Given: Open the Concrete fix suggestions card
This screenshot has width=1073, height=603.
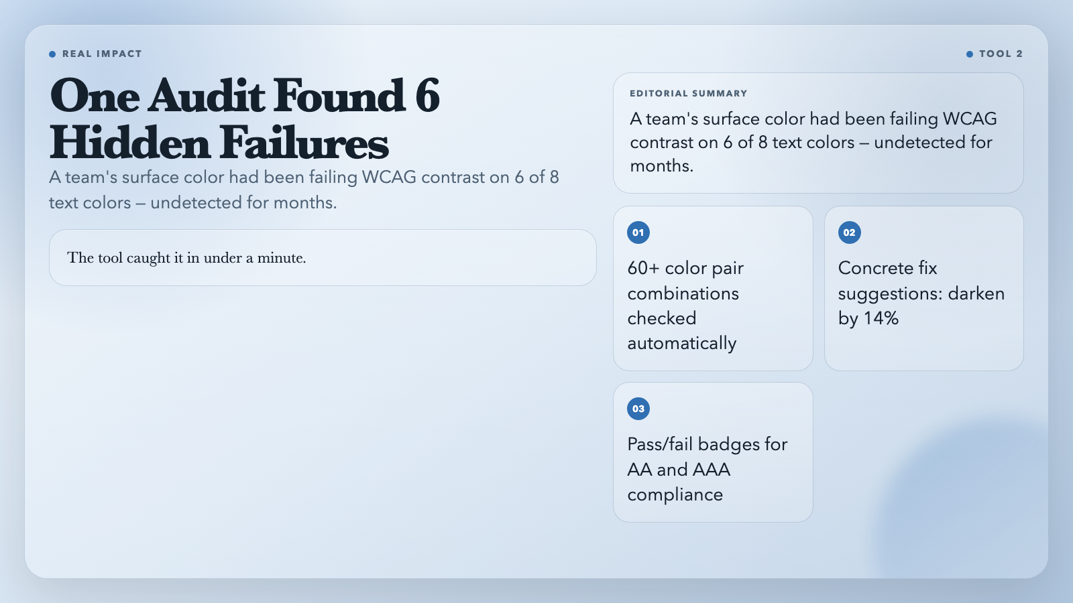Looking at the screenshot, I should (924, 288).
